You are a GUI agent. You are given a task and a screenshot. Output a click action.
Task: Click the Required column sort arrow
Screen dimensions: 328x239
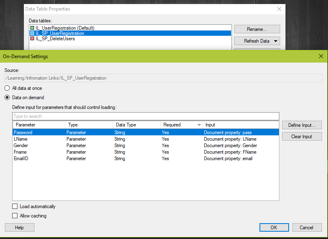click(x=199, y=125)
